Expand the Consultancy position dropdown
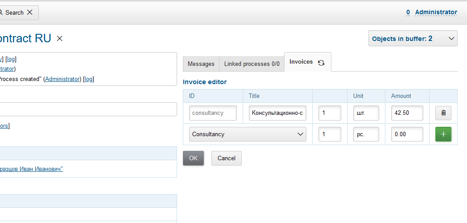This screenshot has height=223, width=467. (x=248, y=134)
